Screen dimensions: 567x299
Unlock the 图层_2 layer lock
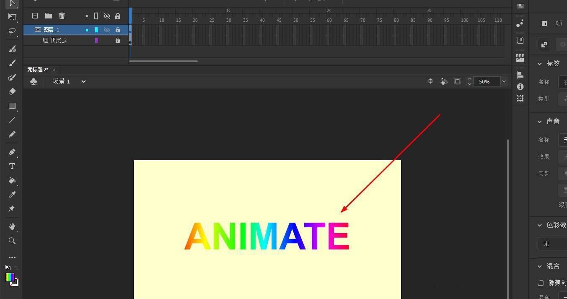(x=118, y=40)
